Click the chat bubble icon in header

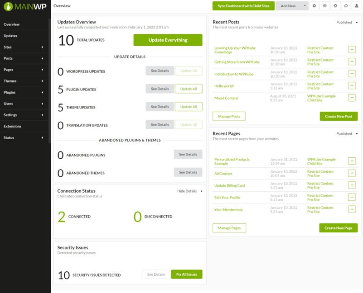click(346, 6)
